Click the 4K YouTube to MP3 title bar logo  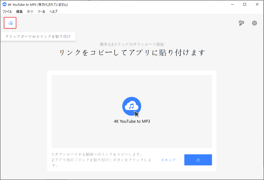click(x=5, y=5)
